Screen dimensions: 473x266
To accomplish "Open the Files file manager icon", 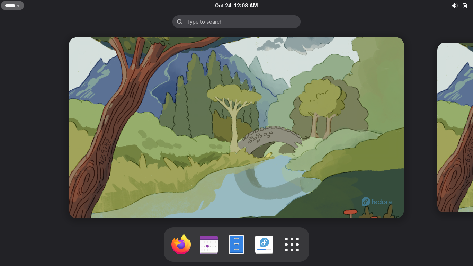I will click(x=237, y=245).
